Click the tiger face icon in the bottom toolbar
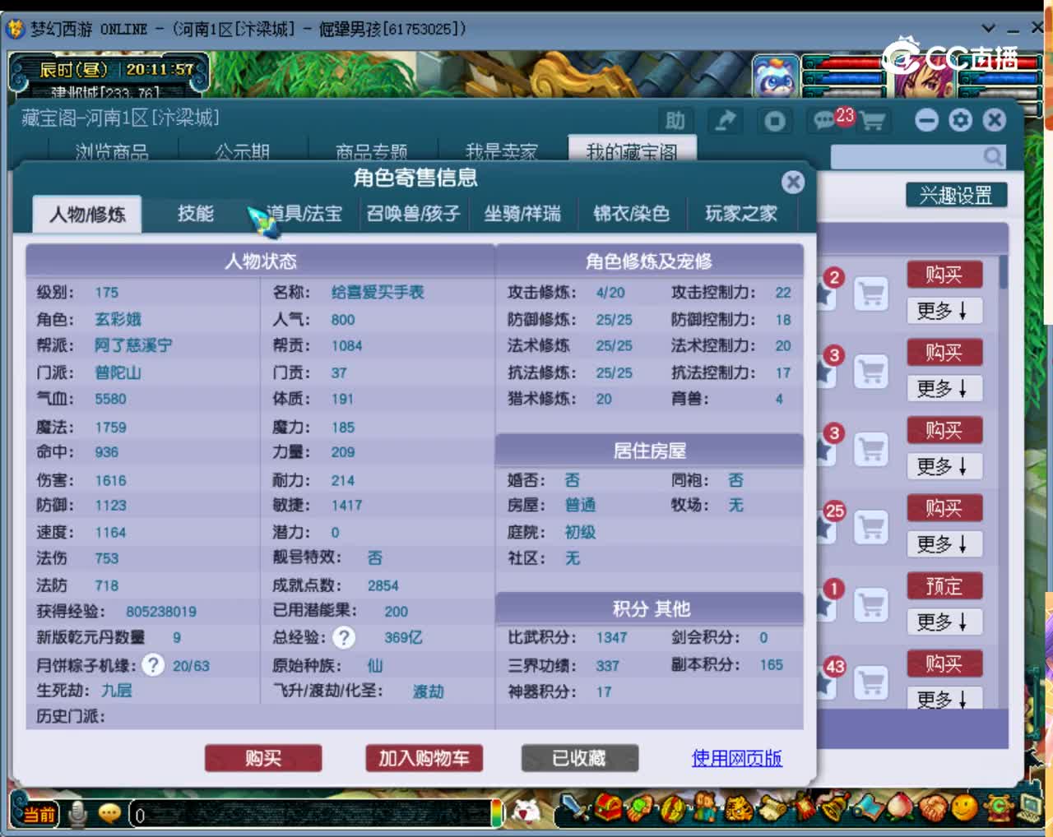1053x837 pixels. (740, 809)
